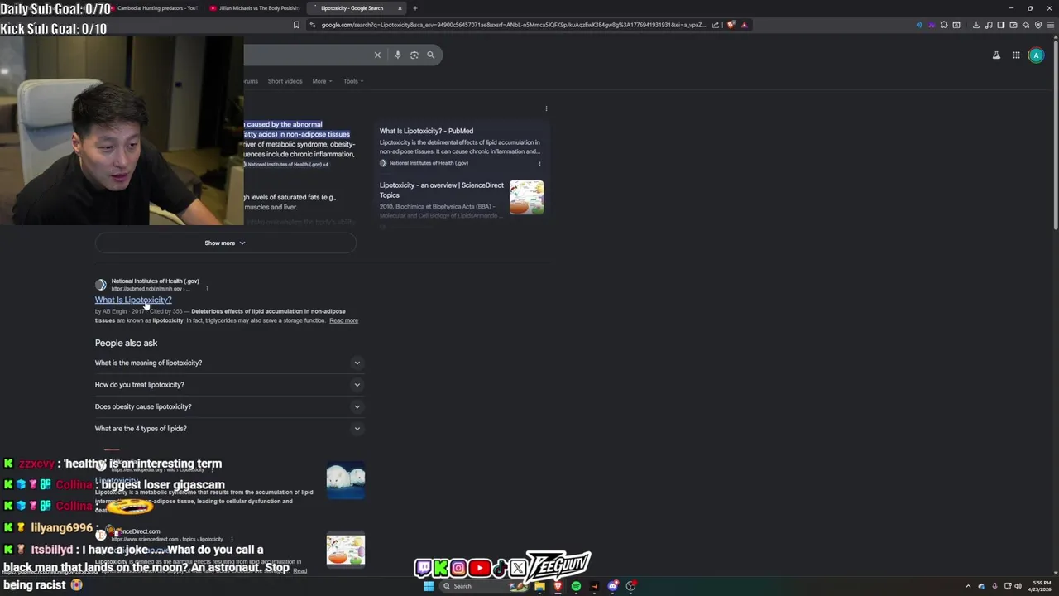Open the Tools menu
The image size is (1059, 596).
click(x=353, y=81)
